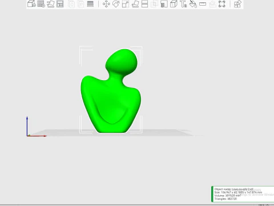Click the greyed Split to objects icon
274x206 pixels.
click(x=71, y=4)
